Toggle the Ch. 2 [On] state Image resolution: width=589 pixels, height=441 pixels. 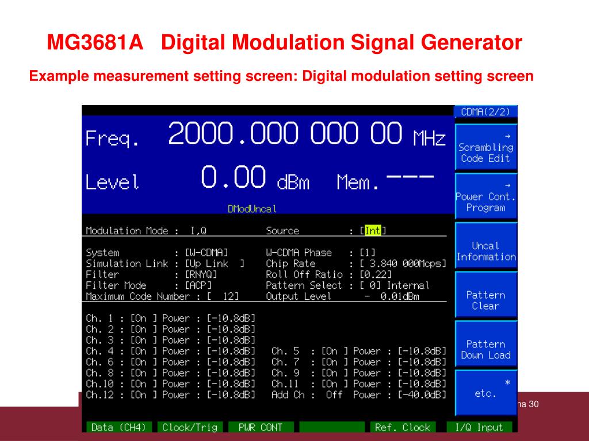[x=144, y=329]
